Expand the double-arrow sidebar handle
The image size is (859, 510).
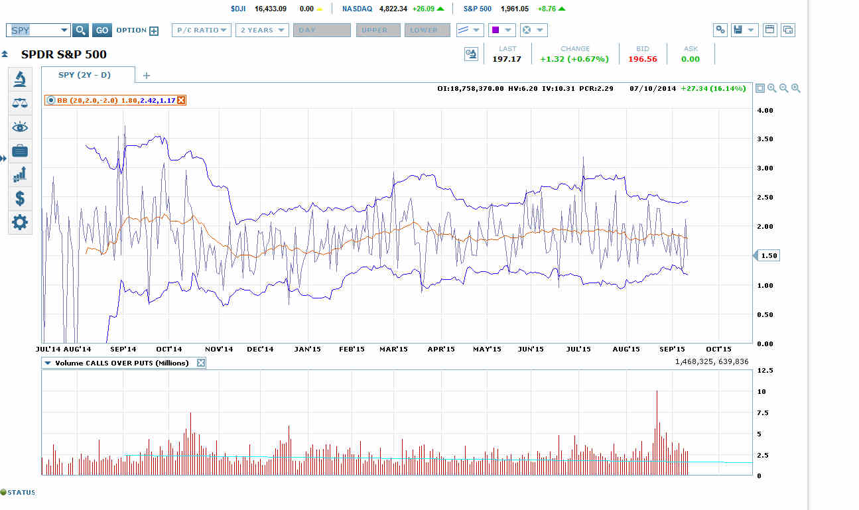pos(3,159)
